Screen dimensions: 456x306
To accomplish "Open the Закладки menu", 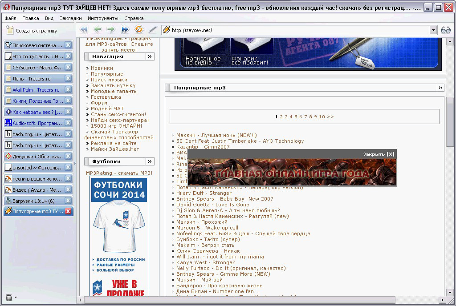I will [71, 18].
